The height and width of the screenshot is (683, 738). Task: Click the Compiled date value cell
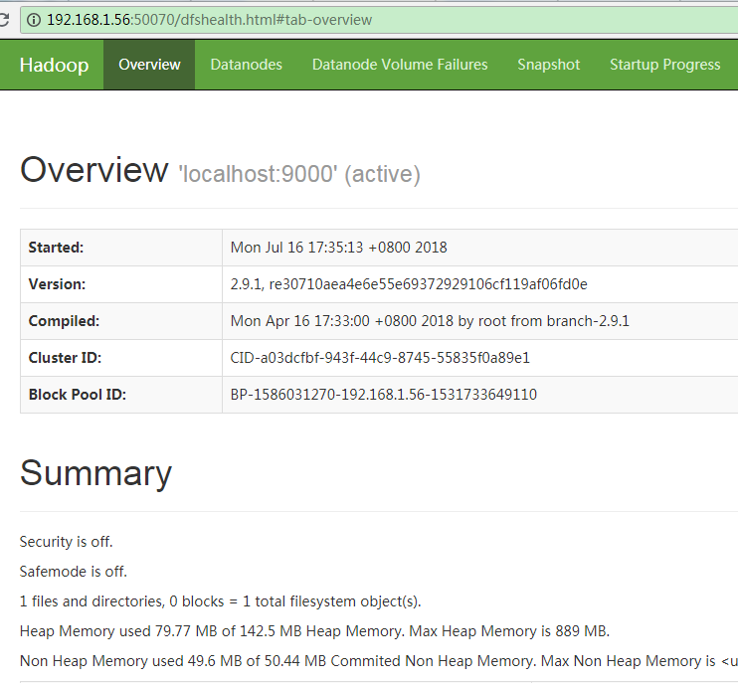[430, 321]
